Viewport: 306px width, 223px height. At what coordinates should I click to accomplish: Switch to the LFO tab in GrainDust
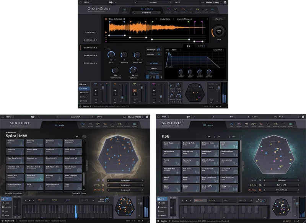click(x=202, y=46)
